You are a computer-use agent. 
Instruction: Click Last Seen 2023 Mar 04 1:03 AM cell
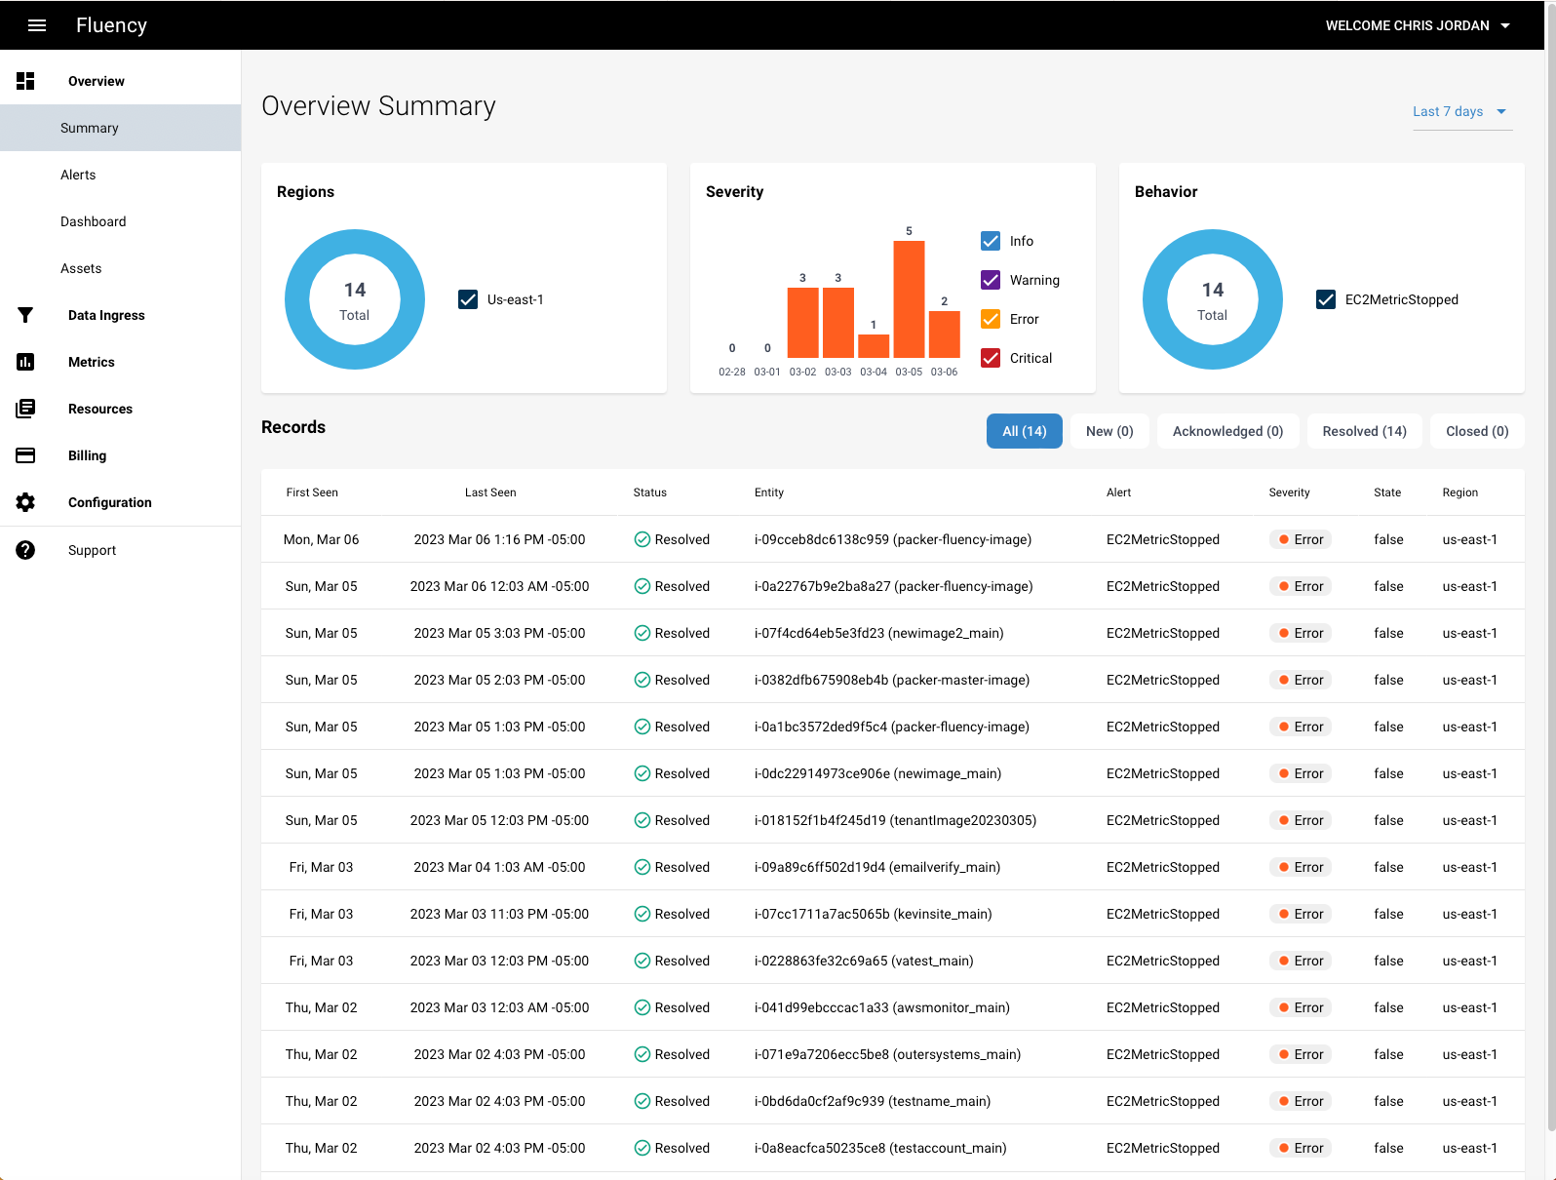[x=499, y=867]
